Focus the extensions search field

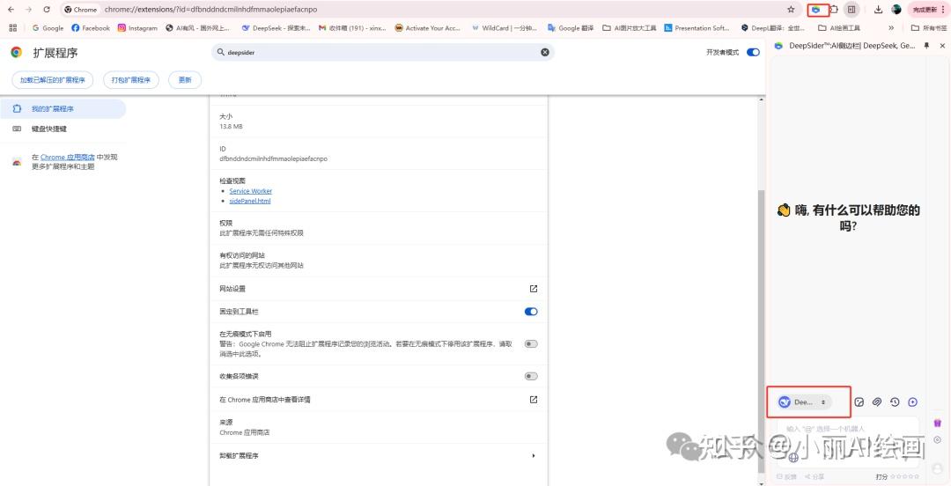coord(383,52)
